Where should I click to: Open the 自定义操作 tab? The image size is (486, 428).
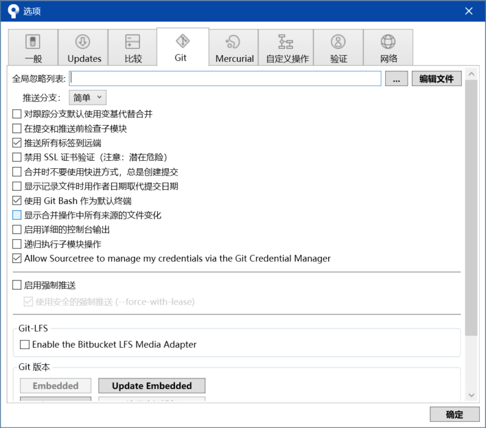(x=286, y=47)
